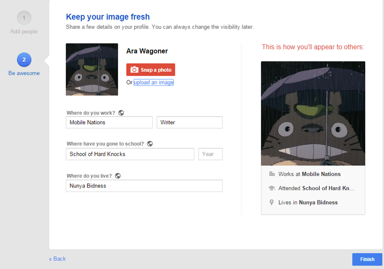
Task: Go to step 1 Add people circle
Action: pyautogui.click(x=24, y=18)
